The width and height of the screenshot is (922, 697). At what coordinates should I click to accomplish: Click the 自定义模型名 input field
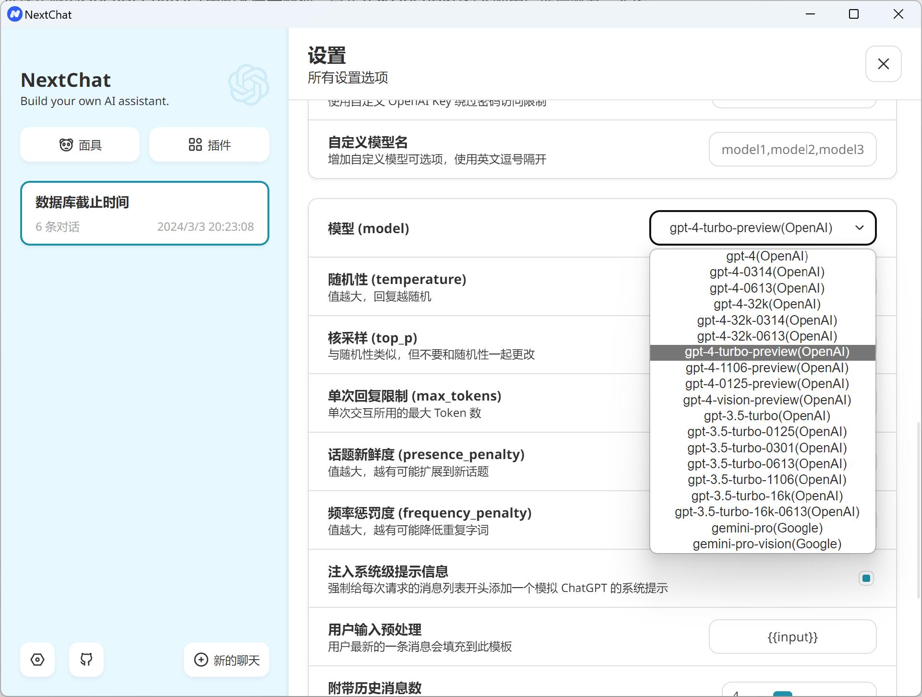pos(792,149)
